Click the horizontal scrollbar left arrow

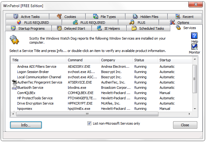click(13, 114)
